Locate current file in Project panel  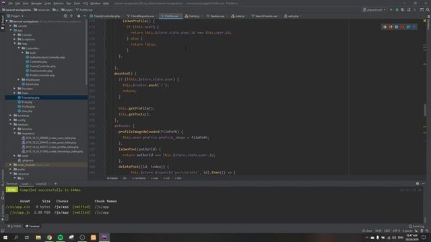pos(65,16)
